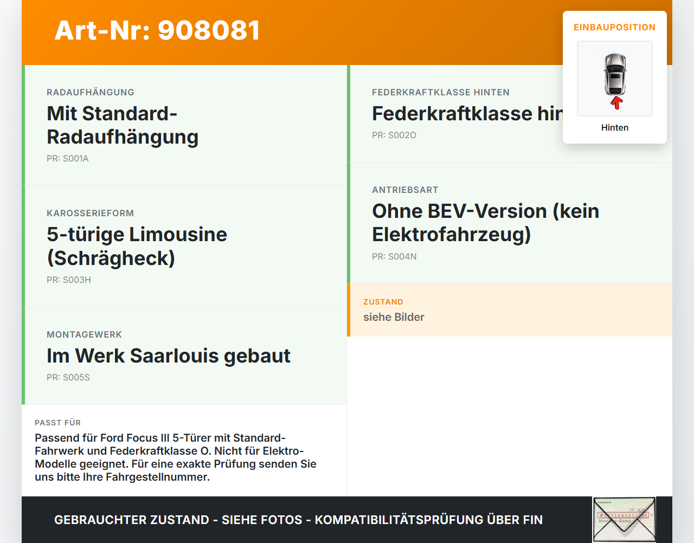This screenshot has width=694, height=543.
Task: Select Ohne BEV-Version (kein Elektrofahrzeug) card
Action: [x=510, y=223]
